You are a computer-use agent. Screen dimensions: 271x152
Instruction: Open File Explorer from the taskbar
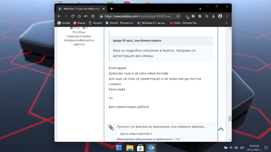[x=130, y=148]
